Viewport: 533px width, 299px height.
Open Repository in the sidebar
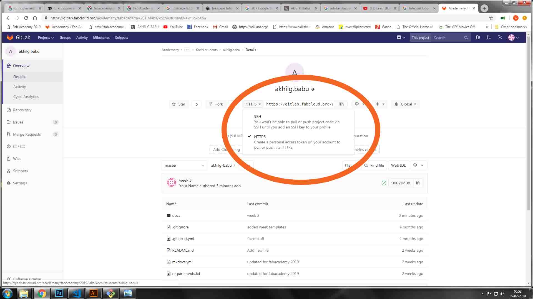click(x=22, y=110)
